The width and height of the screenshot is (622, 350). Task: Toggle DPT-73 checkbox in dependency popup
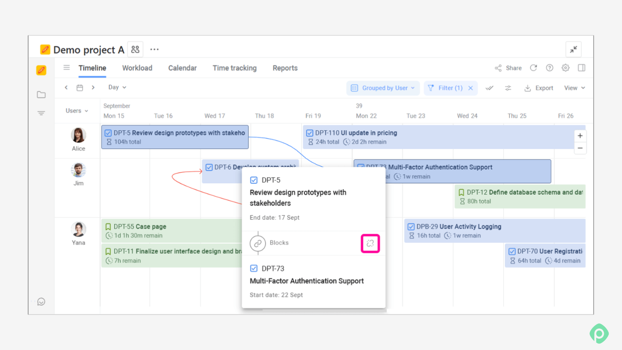[254, 268]
